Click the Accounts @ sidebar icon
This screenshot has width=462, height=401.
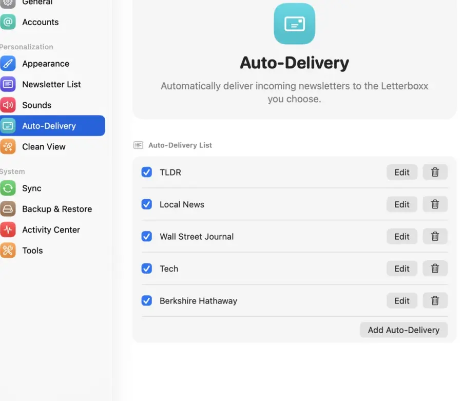click(8, 22)
